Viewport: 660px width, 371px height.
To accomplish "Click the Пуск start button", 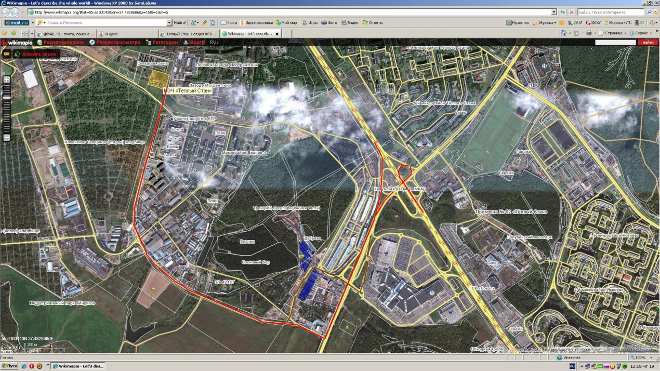I will (10, 366).
